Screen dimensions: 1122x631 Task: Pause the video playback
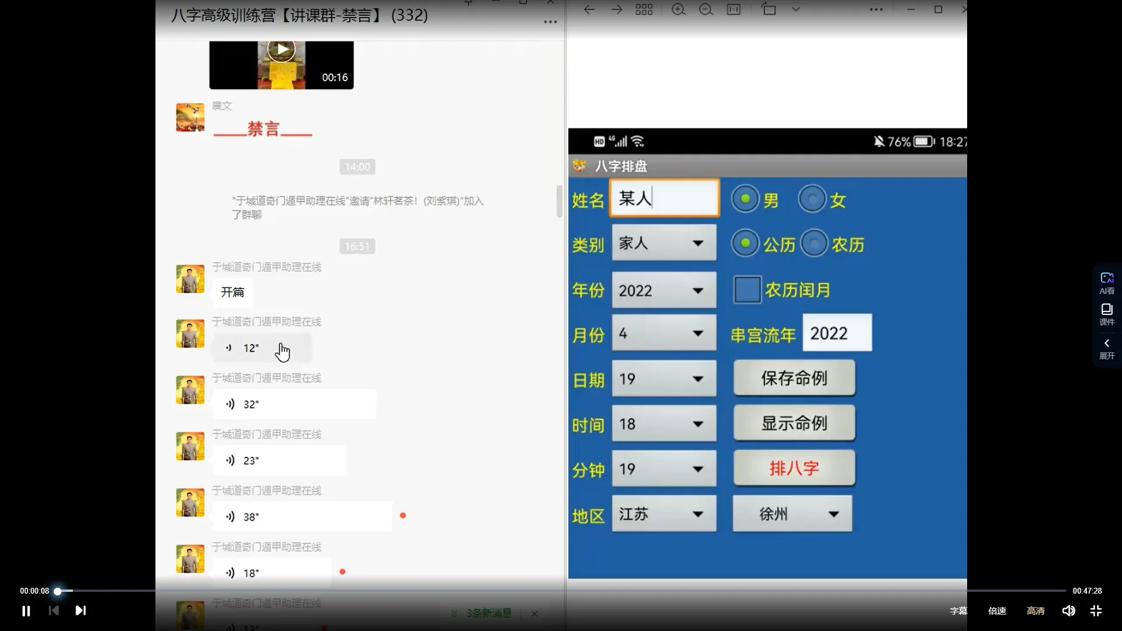click(x=26, y=611)
